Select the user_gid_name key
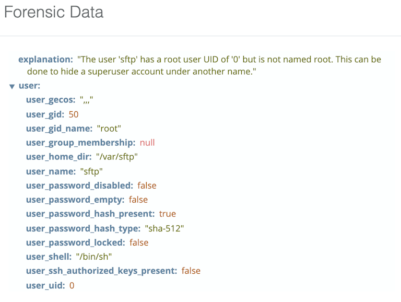The image size is (401, 302). click(x=60, y=128)
